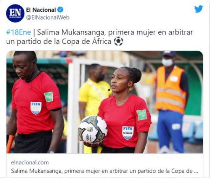Open the @ElNacionalWeb handle
Viewport: 211px width, 179px height.
pyautogui.click(x=48, y=18)
